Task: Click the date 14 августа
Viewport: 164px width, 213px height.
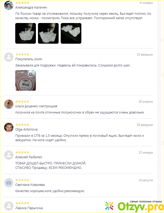Action: (146, 180)
